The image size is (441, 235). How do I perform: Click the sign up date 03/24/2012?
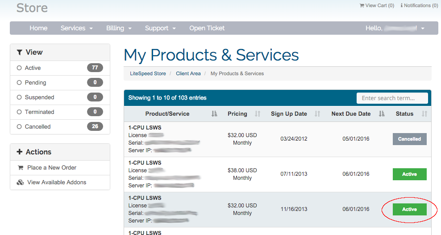(294, 139)
